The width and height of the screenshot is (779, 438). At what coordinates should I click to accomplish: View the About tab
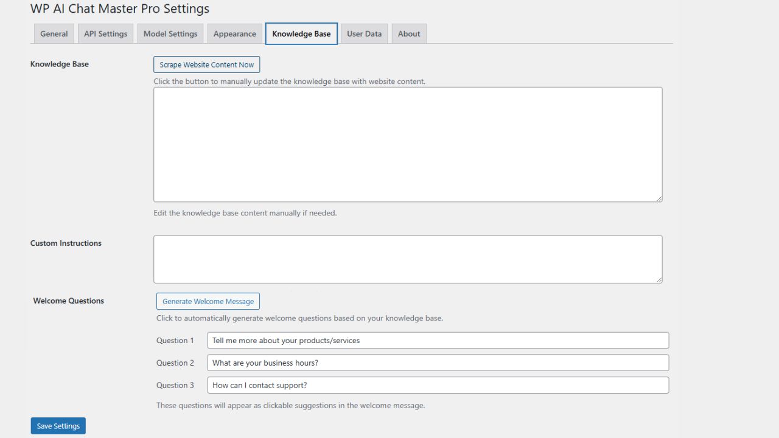pyautogui.click(x=409, y=33)
